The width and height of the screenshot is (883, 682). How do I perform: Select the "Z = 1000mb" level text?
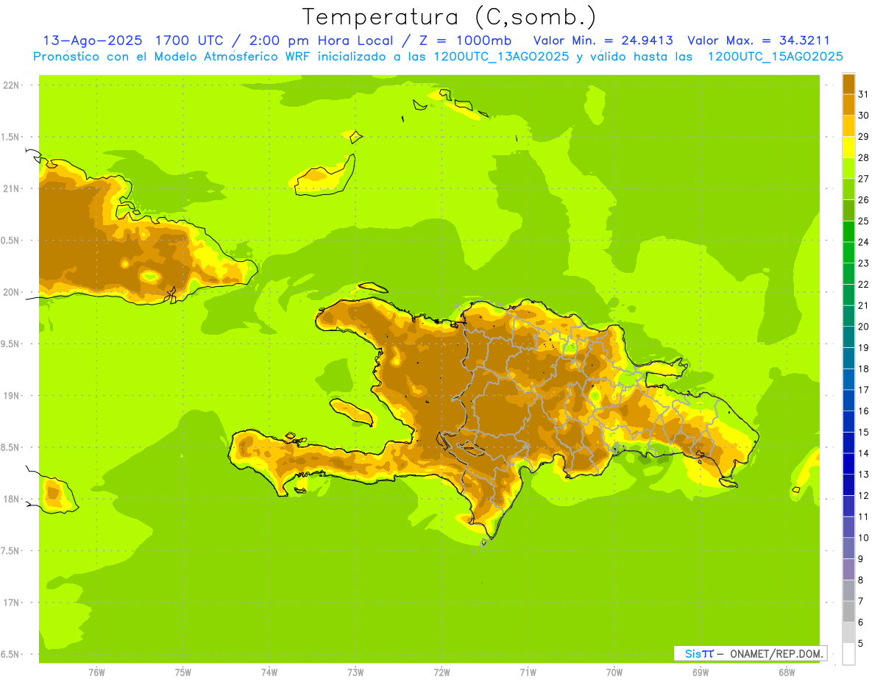(x=465, y=40)
